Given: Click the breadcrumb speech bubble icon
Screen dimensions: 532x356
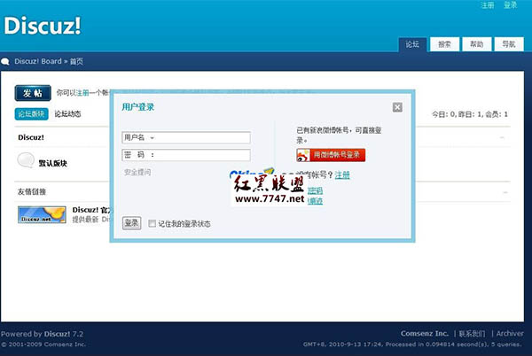Looking at the screenshot, I should 5,61.
